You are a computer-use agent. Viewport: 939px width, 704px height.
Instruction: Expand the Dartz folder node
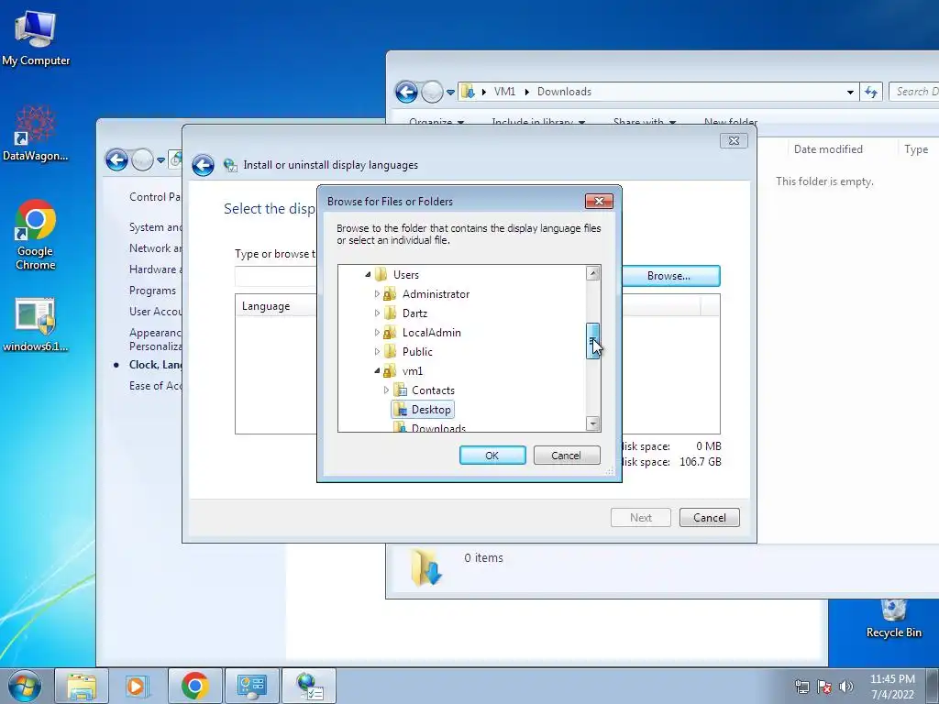click(377, 313)
